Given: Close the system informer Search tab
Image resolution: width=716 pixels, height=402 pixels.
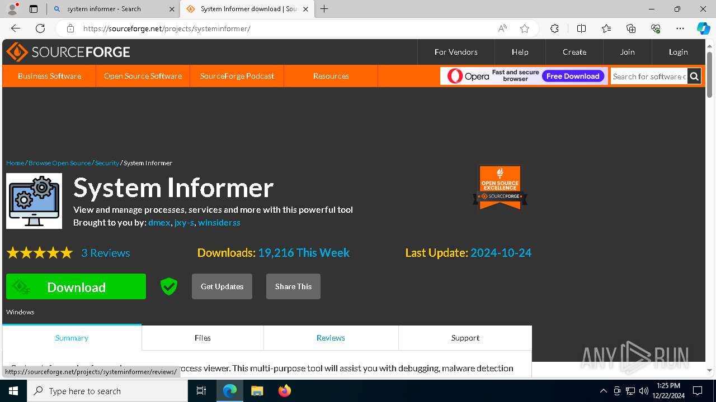Looking at the screenshot, I should click(x=172, y=9).
